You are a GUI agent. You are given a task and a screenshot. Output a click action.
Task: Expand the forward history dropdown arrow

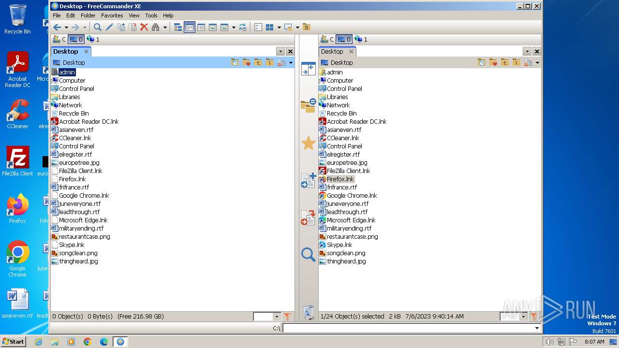[x=84, y=28]
